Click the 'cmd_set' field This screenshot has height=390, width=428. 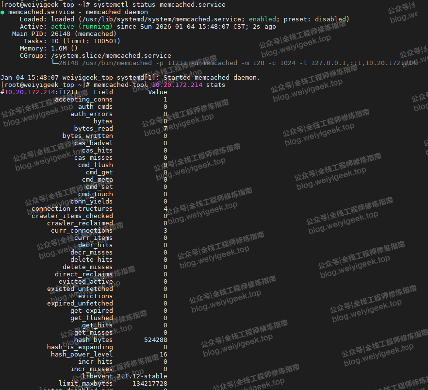point(99,187)
